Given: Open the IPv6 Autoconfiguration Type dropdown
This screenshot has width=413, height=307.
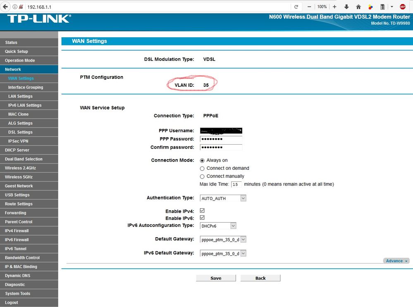Looking at the screenshot, I should [x=218, y=226].
